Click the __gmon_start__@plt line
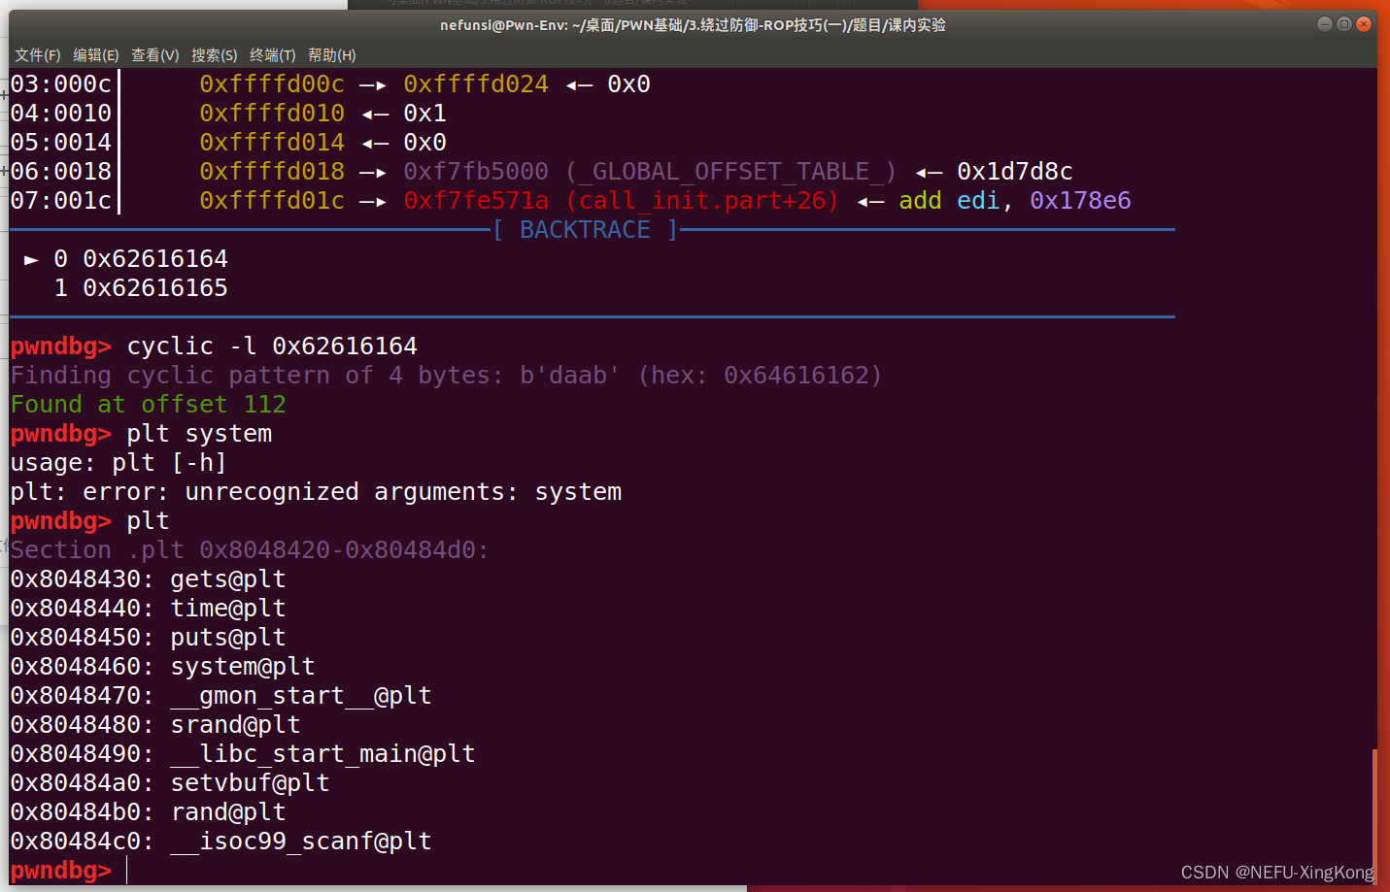 tap(220, 696)
